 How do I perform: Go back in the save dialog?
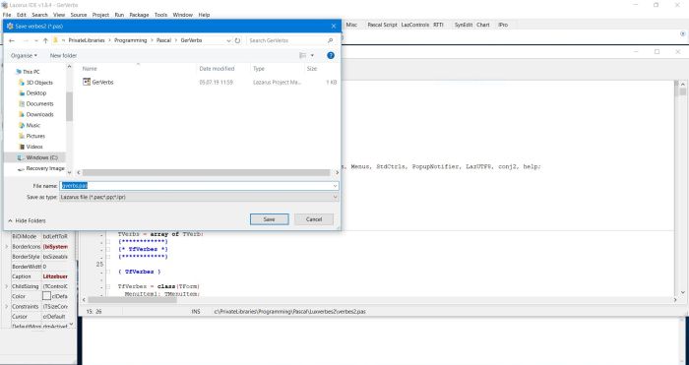point(12,40)
